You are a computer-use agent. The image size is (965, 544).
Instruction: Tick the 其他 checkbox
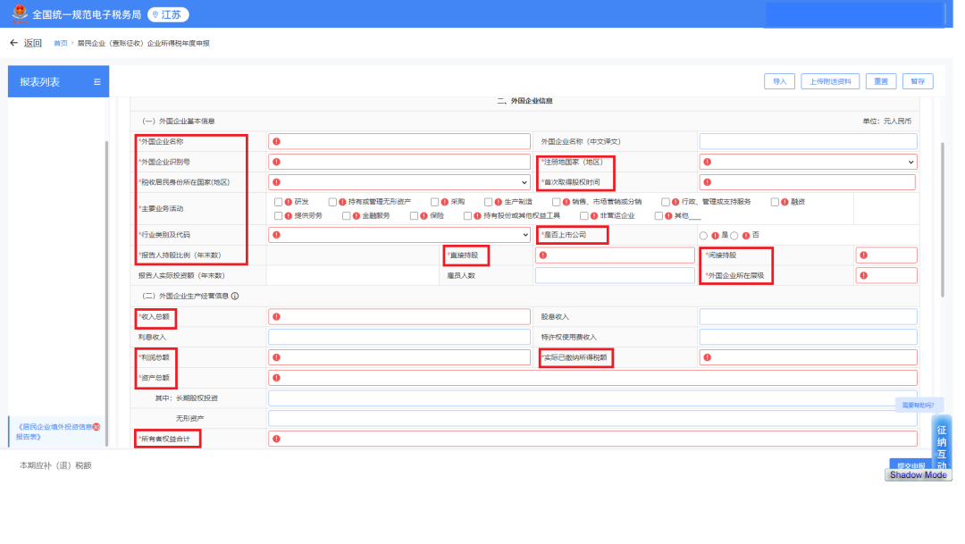pyautogui.click(x=659, y=216)
